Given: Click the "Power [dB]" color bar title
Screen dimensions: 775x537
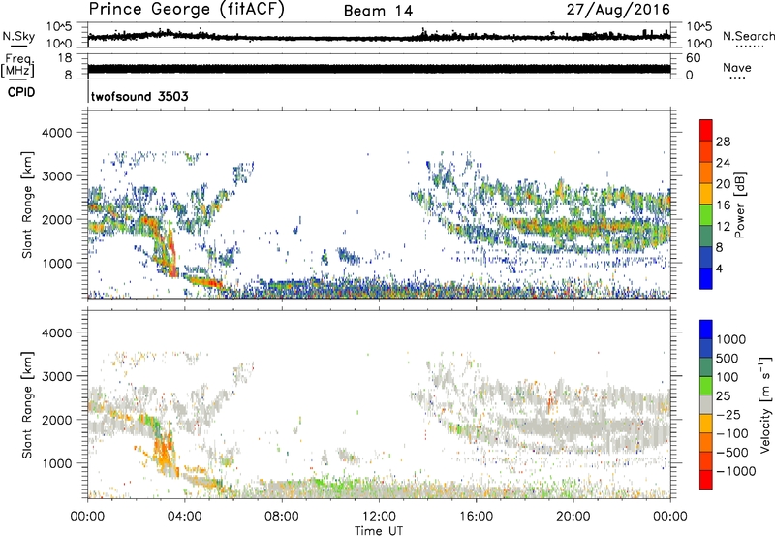Looking at the screenshot, I should 740,205.
